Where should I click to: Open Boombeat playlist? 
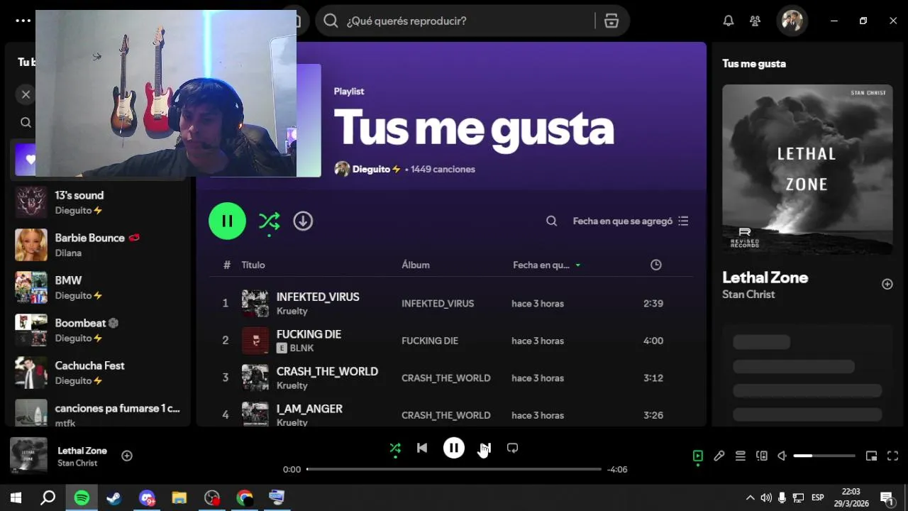coord(99,330)
